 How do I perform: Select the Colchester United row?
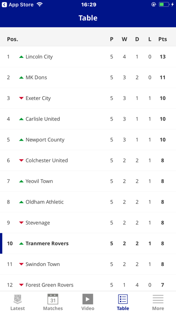click(x=88, y=160)
